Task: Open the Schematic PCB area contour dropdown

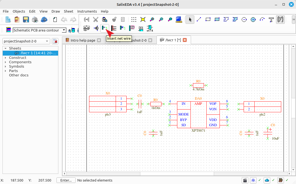Action: tap(39, 30)
